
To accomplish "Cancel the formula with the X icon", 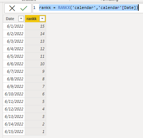I will click(x=12, y=8).
